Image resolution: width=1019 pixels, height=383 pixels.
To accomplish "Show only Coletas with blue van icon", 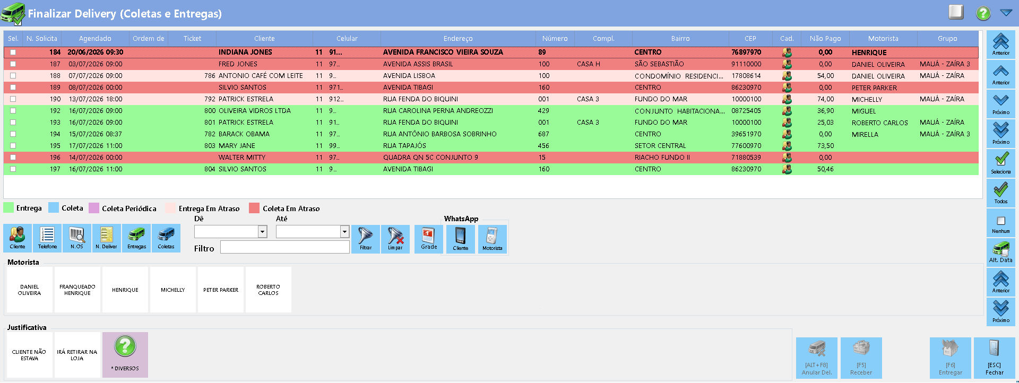I will (x=166, y=238).
